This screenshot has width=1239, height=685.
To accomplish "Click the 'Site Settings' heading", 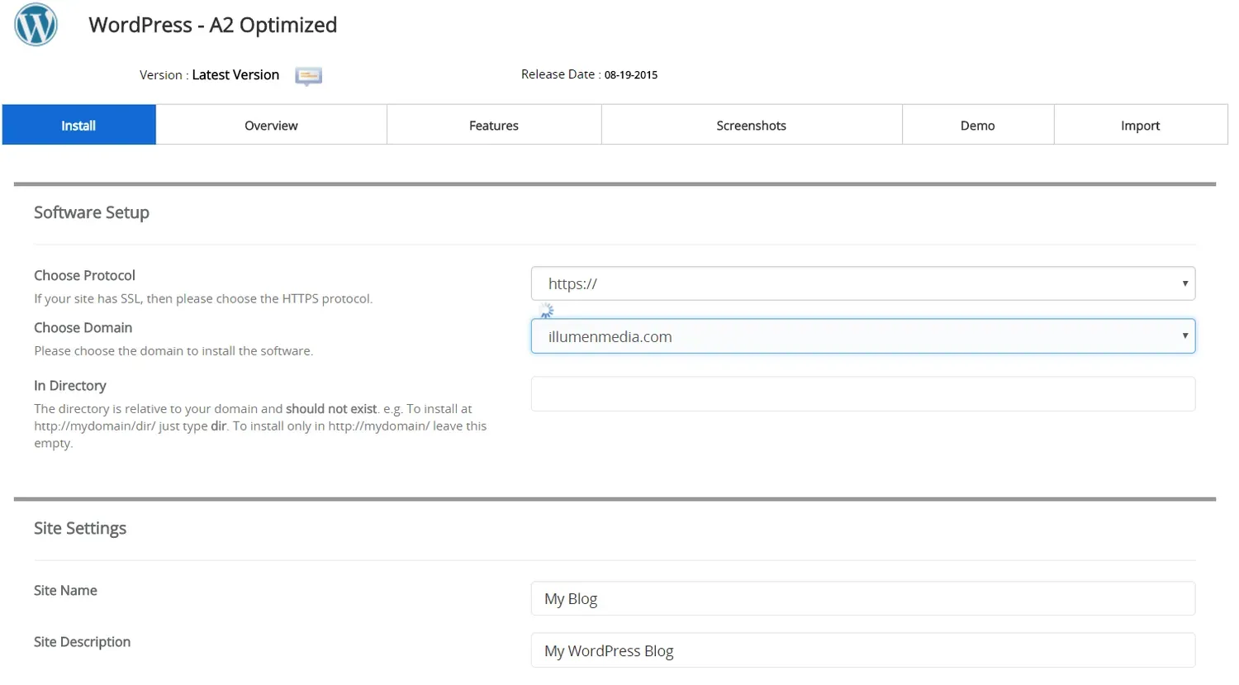I will (x=80, y=529).
